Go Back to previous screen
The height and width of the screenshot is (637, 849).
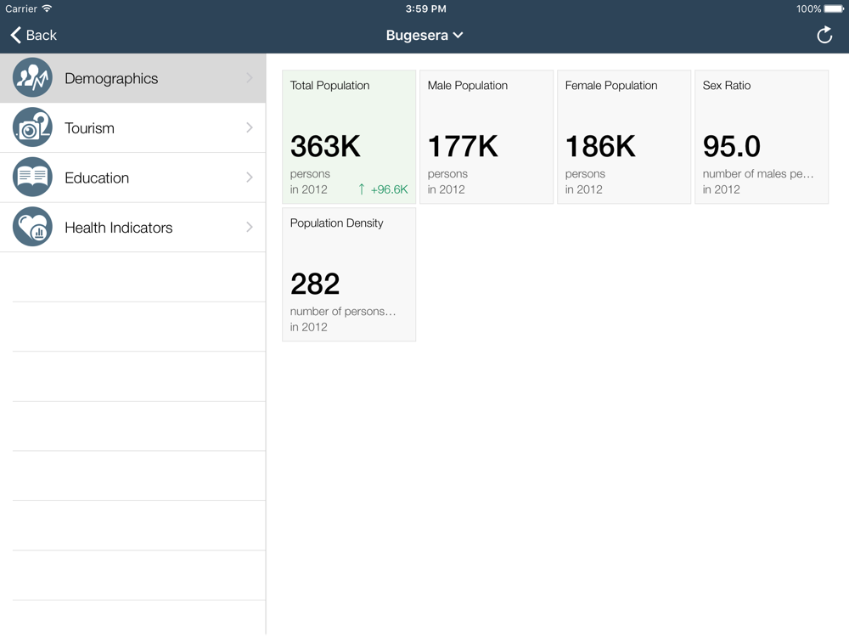coord(34,35)
